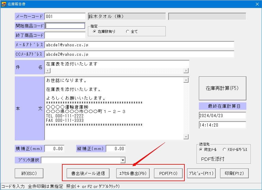Click the 開始商品コード input field
Viewport: 262px width, 190px height.
pyautogui.click(x=65, y=26)
